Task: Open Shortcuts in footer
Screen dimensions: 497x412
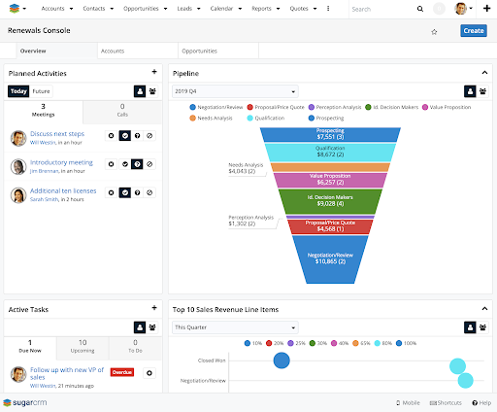Action: click(x=446, y=403)
